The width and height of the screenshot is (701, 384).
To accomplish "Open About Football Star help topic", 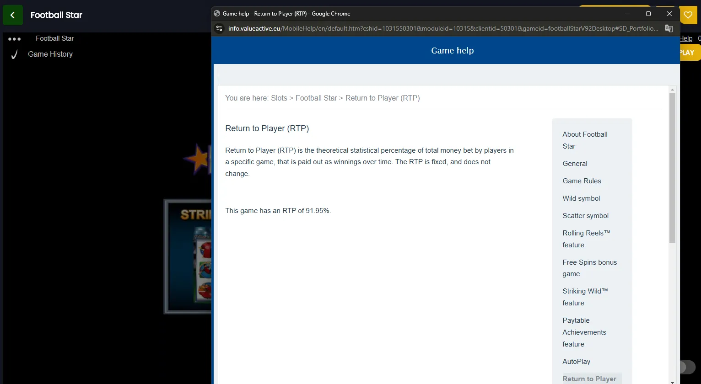I will (x=585, y=140).
